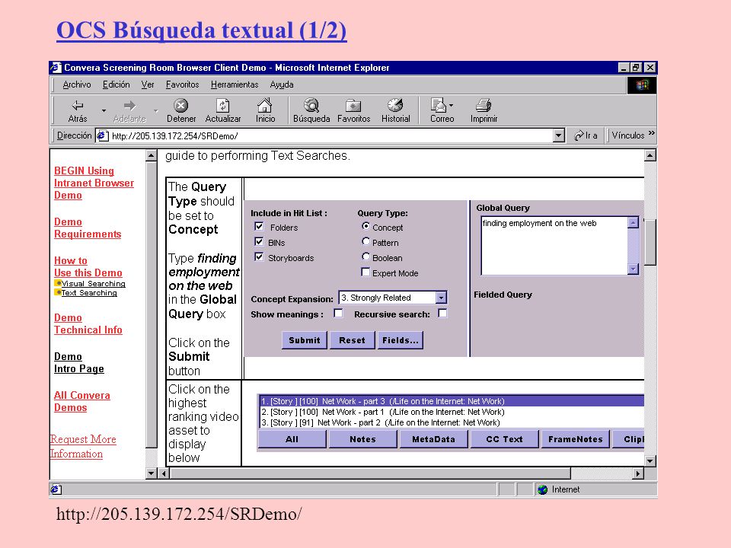Select the Concept query type radio
Image resolution: width=731 pixels, height=548 pixels.
[366, 226]
